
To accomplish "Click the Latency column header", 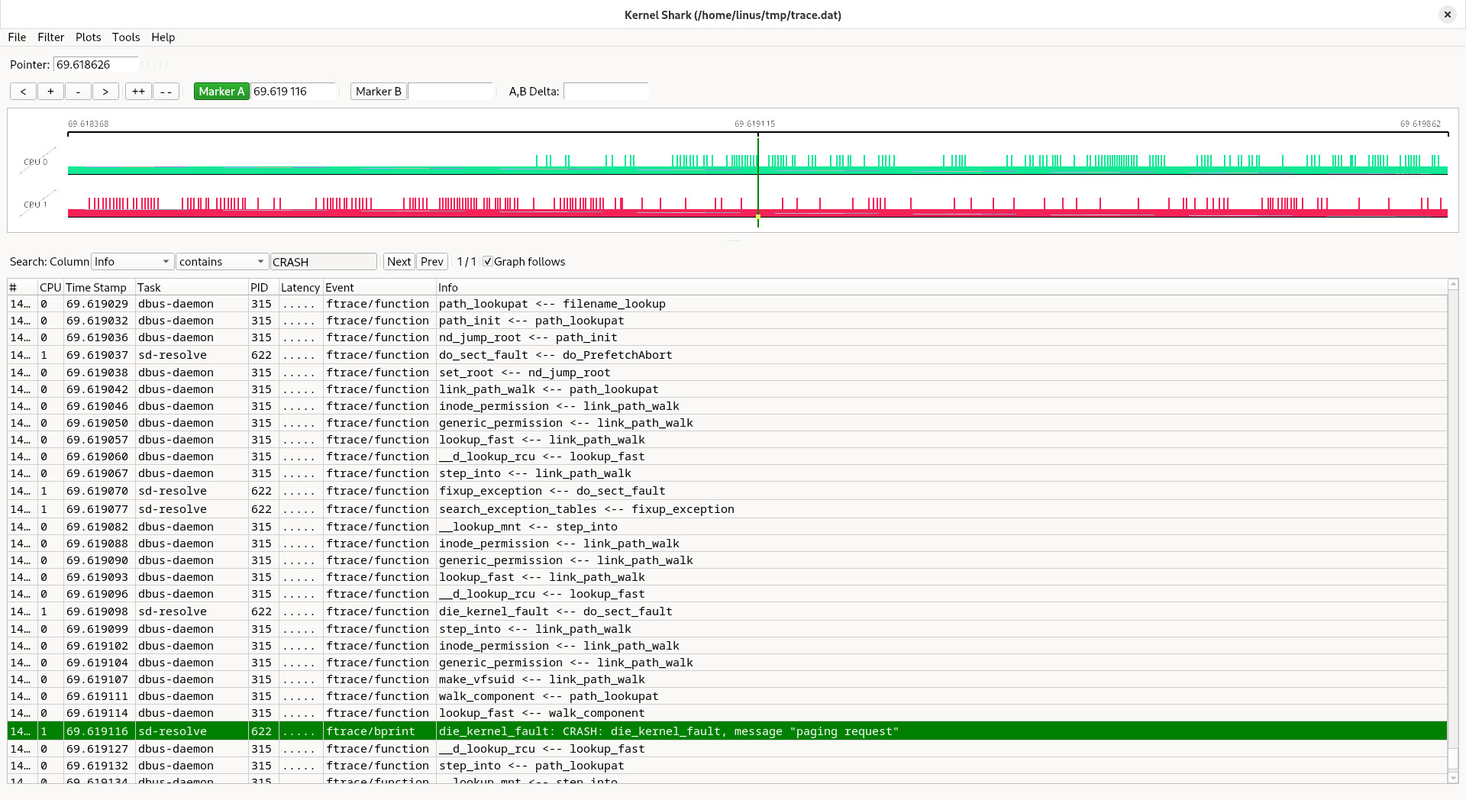I will [300, 288].
